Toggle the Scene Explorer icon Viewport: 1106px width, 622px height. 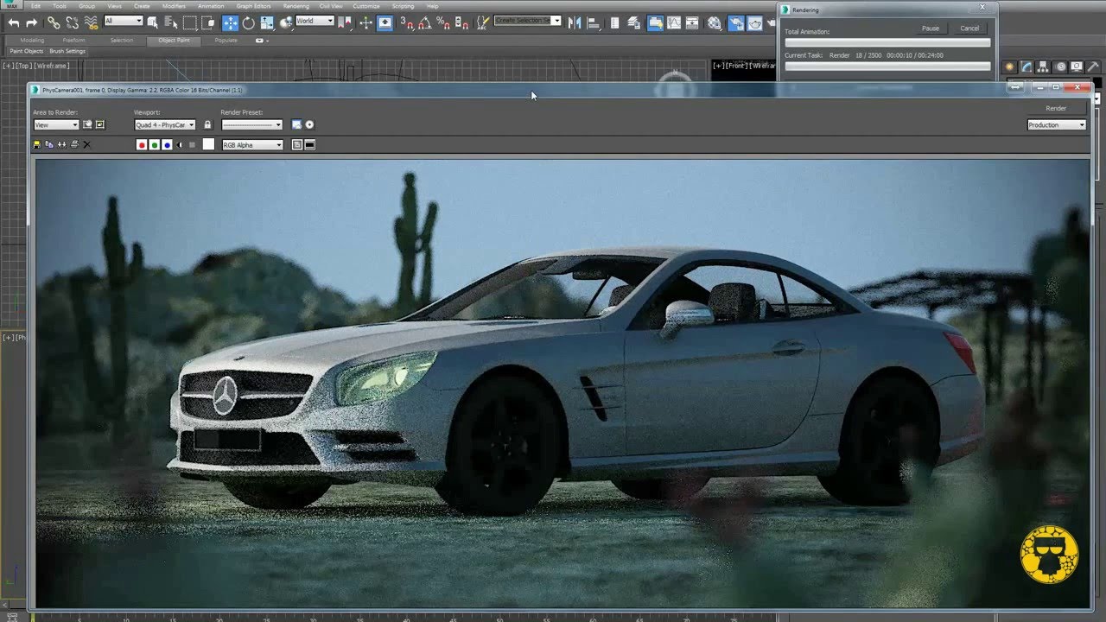(x=615, y=22)
